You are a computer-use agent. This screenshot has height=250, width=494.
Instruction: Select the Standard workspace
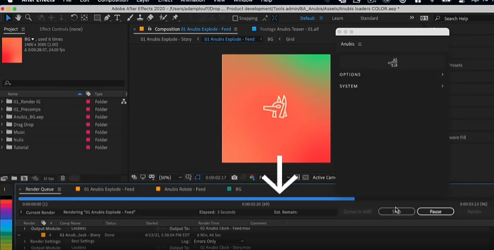click(369, 18)
